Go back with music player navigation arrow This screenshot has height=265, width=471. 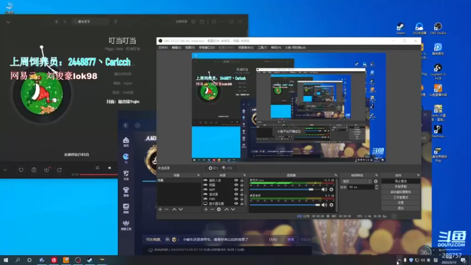pos(57,22)
